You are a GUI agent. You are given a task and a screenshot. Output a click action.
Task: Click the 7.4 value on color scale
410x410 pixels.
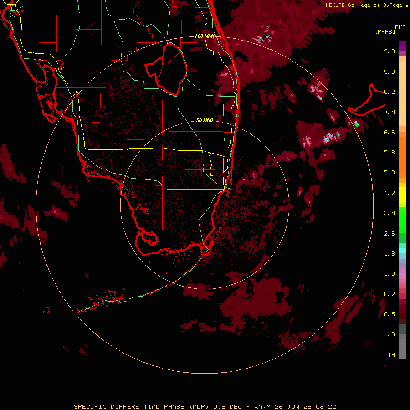[x=389, y=112]
